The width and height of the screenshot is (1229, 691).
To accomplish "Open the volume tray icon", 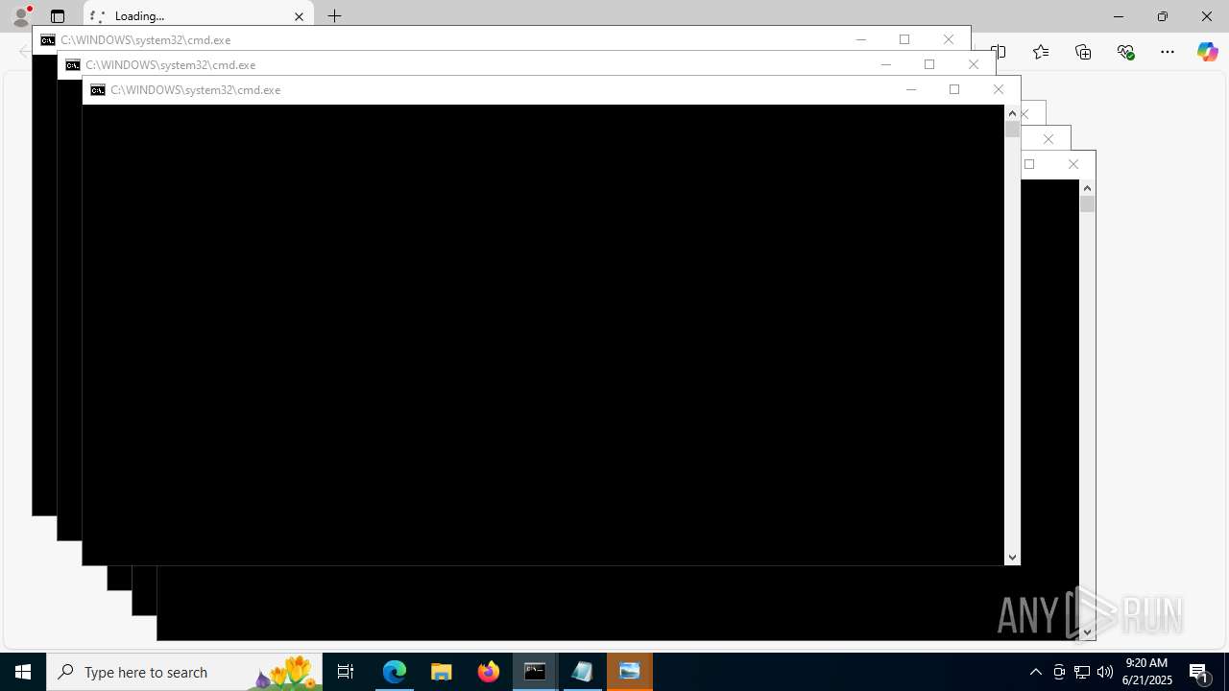I will (1105, 672).
